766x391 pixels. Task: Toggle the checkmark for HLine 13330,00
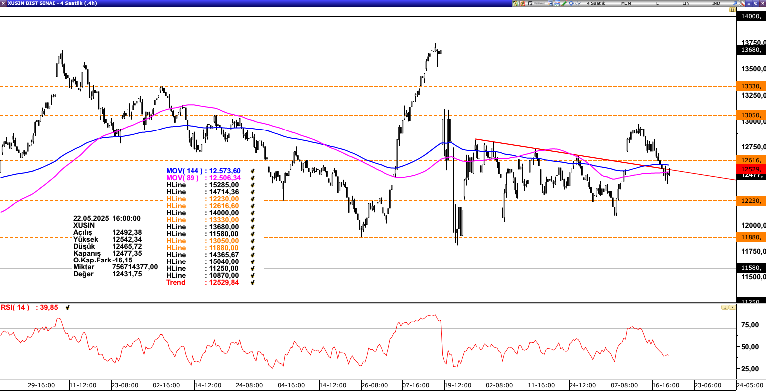pos(253,220)
